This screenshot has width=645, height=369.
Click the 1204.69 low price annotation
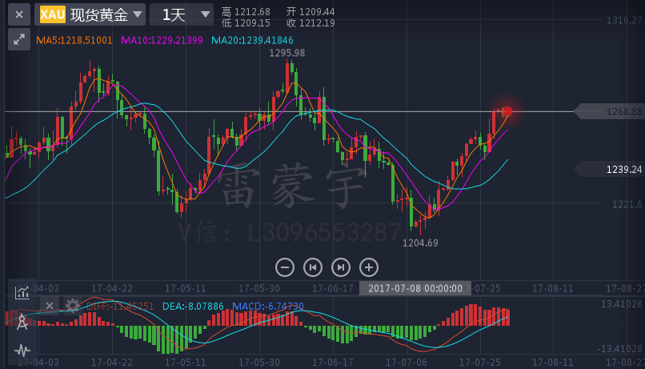tap(420, 243)
